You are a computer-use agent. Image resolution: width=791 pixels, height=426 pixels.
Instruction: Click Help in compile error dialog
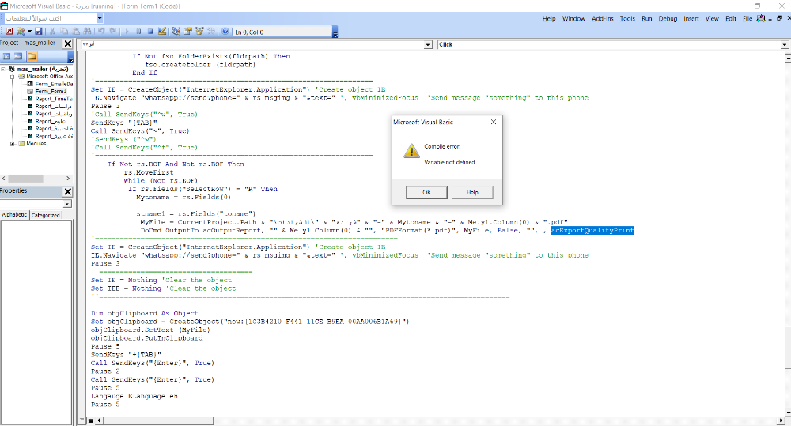pos(472,192)
